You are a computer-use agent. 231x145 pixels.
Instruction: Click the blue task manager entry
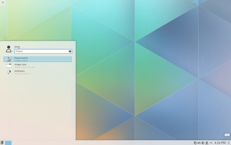(x=8, y=143)
